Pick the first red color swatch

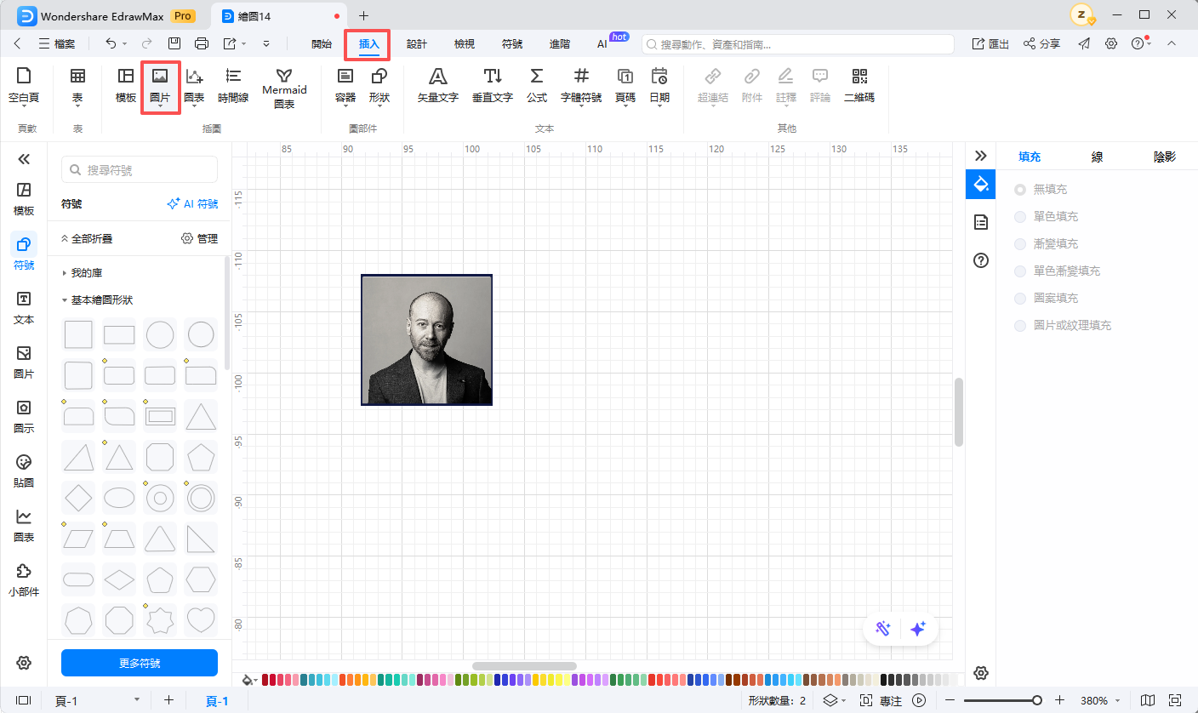click(266, 680)
